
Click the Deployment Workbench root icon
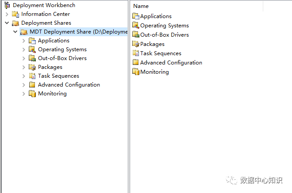(7, 5)
